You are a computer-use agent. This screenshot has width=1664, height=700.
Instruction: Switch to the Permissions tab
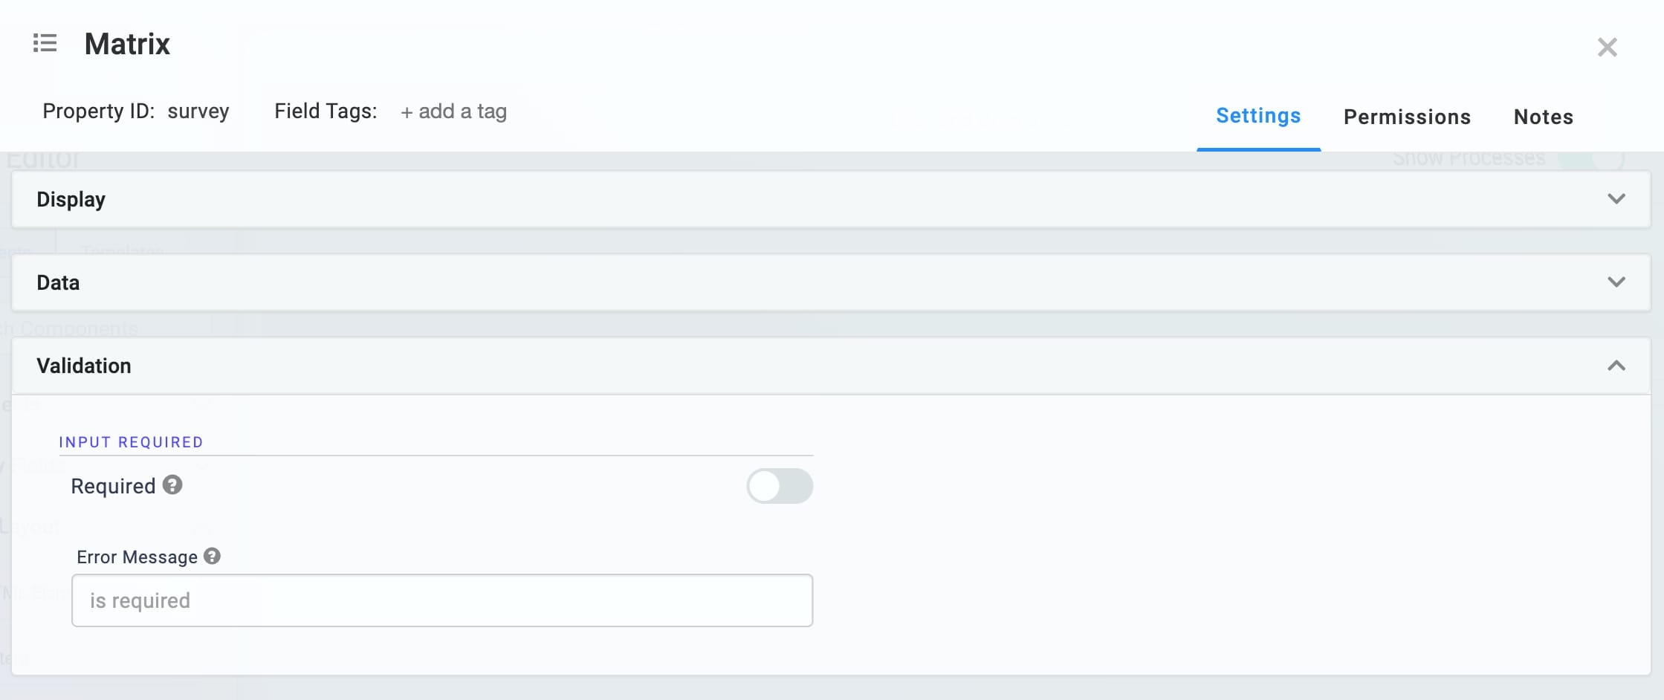point(1407,117)
